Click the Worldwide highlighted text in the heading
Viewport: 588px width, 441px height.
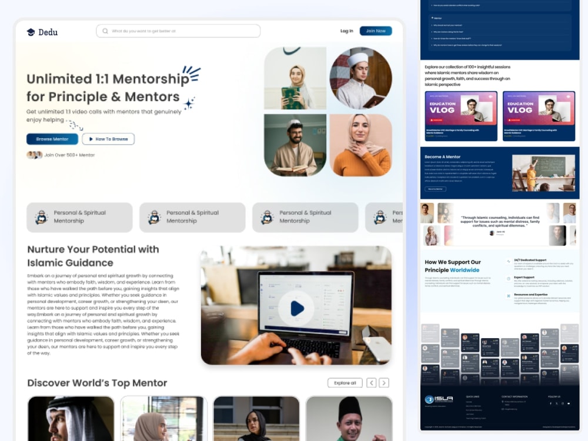(x=465, y=270)
